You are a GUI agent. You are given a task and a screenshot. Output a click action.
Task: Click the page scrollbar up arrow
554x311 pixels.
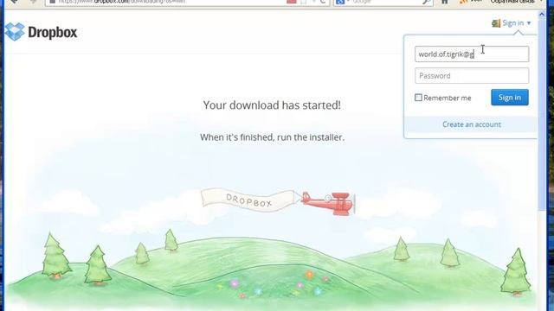coord(542,15)
